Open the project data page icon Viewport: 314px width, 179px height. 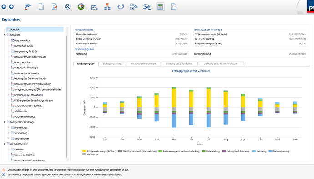coord(28,7)
